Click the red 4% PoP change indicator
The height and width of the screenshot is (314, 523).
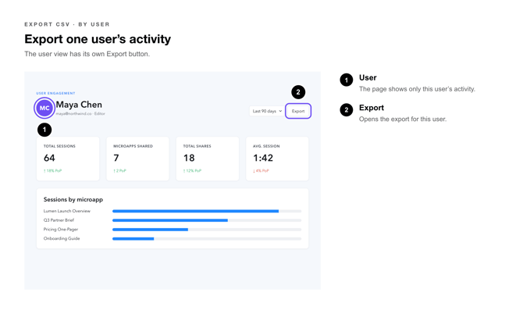(261, 171)
